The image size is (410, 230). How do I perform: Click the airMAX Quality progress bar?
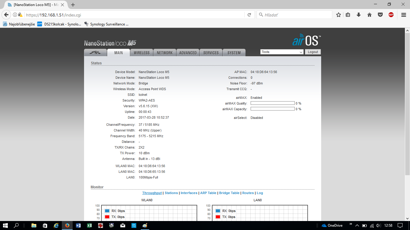tap(273, 103)
